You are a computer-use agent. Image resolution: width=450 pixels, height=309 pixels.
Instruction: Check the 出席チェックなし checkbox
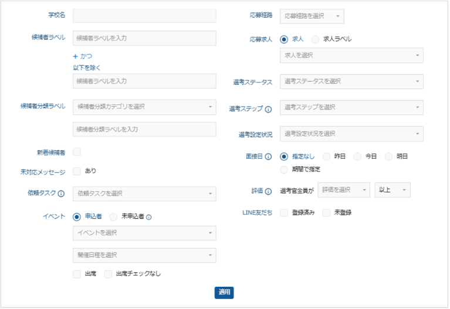coord(108,274)
